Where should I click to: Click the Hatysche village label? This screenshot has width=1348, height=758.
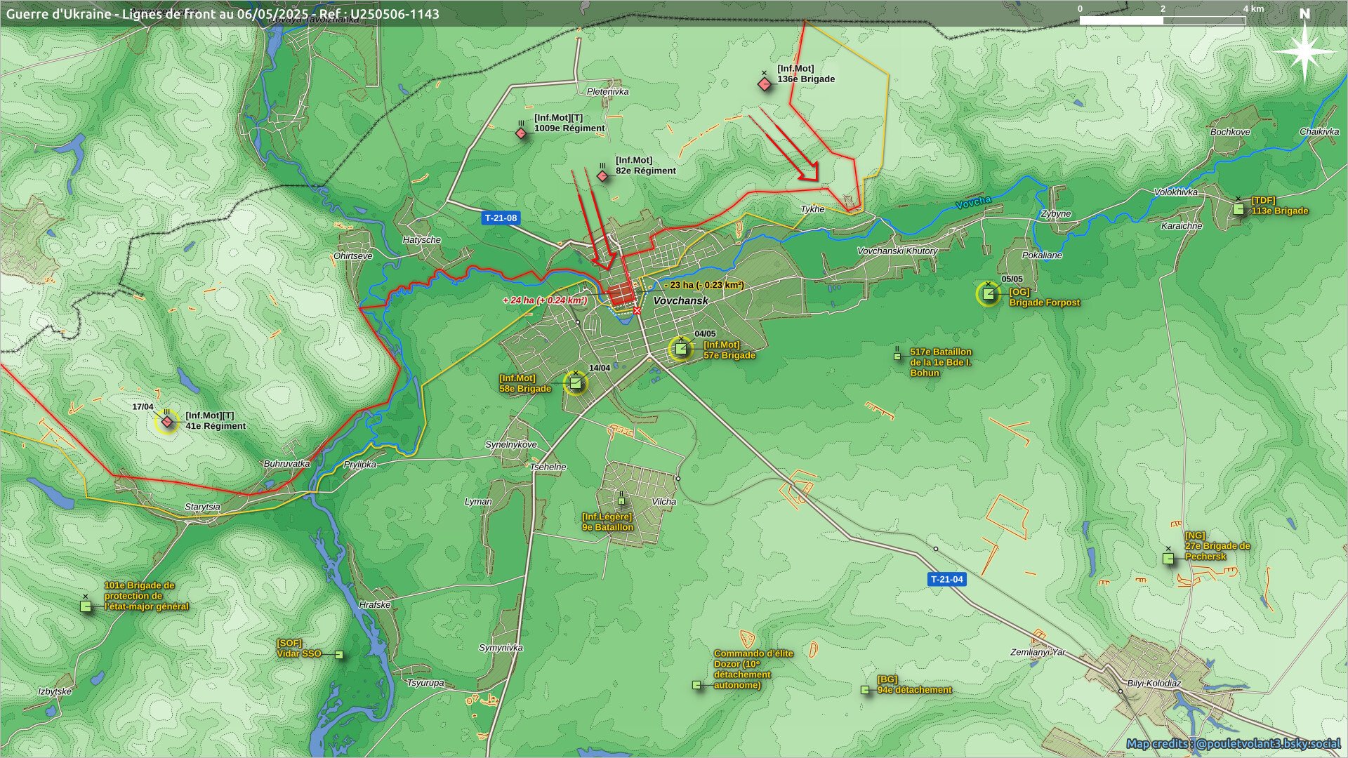(422, 240)
